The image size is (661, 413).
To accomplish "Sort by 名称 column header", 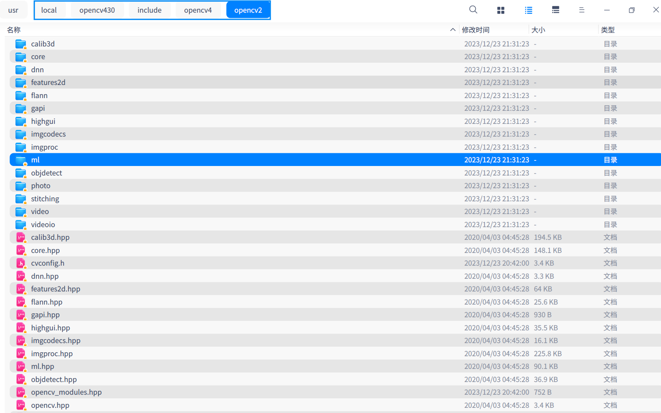I will (14, 30).
